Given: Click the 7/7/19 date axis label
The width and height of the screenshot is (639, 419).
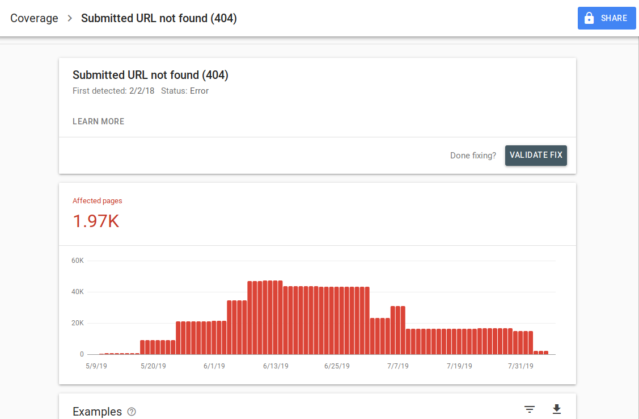Looking at the screenshot, I should coord(398,366).
